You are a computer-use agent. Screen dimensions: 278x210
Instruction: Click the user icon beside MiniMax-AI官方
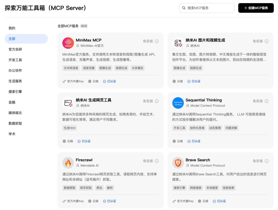click(x=78, y=46)
